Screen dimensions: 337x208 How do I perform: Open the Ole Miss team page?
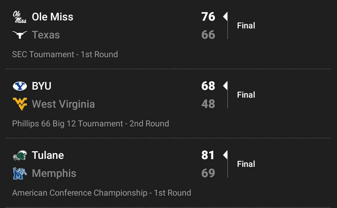coord(52,17)
